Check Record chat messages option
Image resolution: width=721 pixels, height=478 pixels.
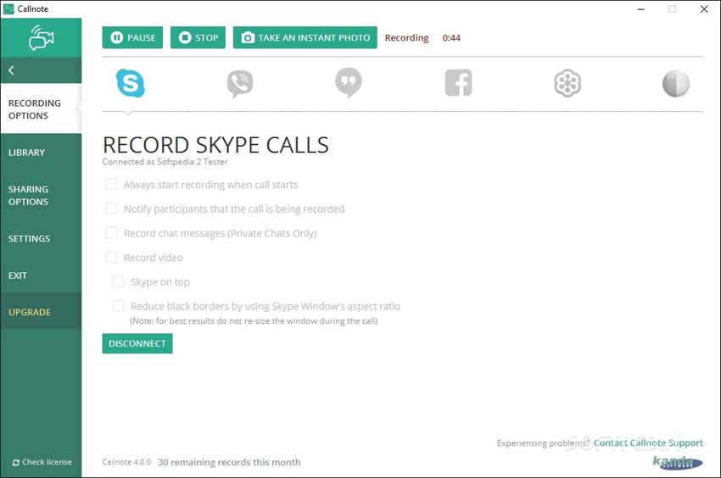pyautogui.click(x=111, y=233)
